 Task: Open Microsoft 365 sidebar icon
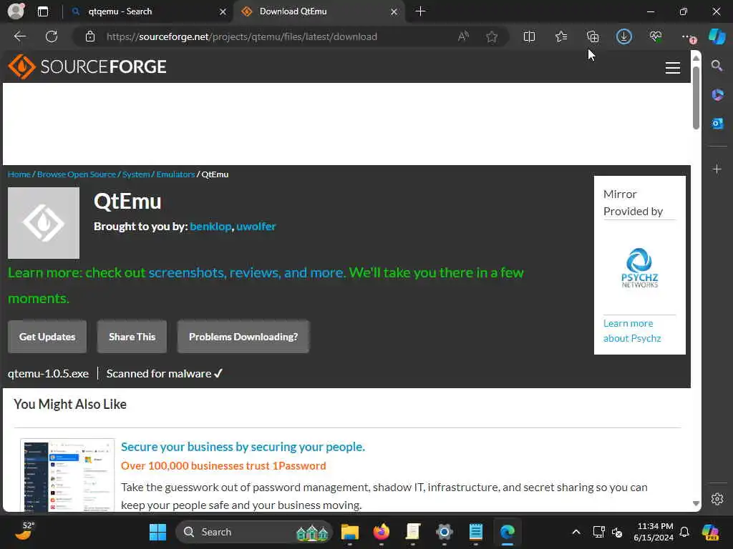point(717,95)
